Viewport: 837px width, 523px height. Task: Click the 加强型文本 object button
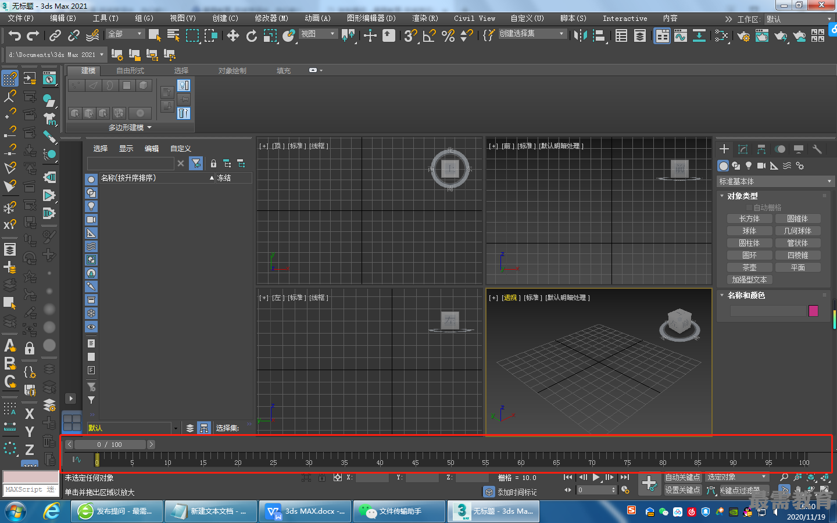pyautogui.click(x=749, y=280)
